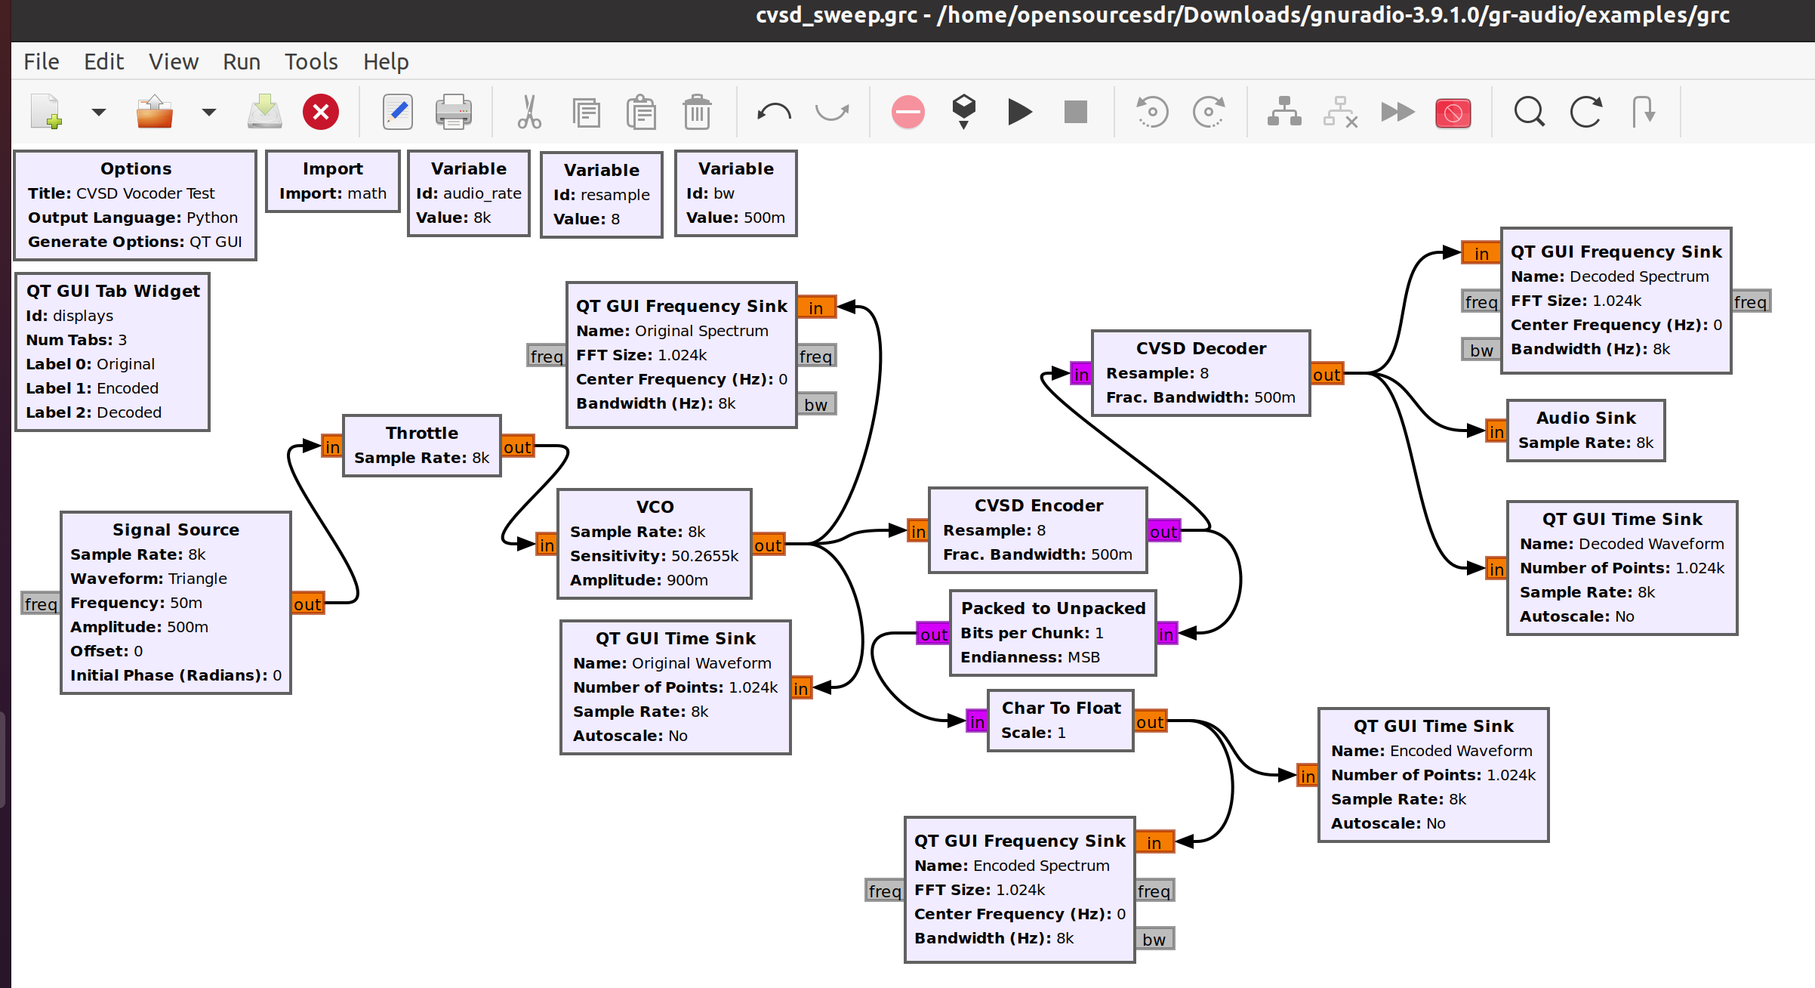The height and width of the screenshot is (988, 1815).
Task: Click the VCO block out port
Action: 768,545
